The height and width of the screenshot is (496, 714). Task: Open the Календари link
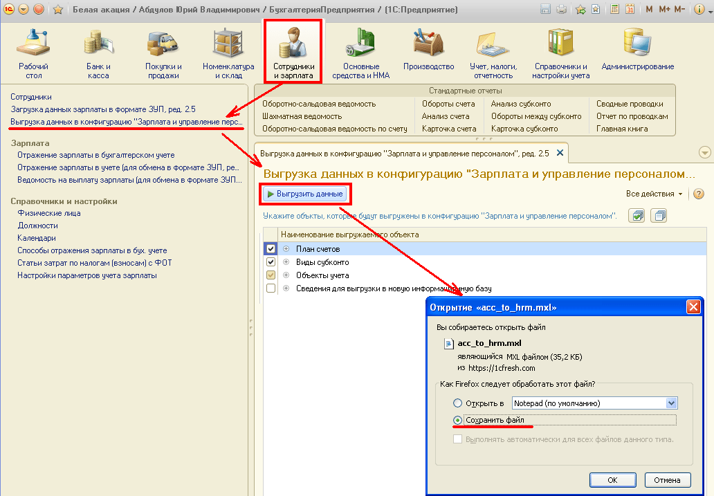[37, 238]
